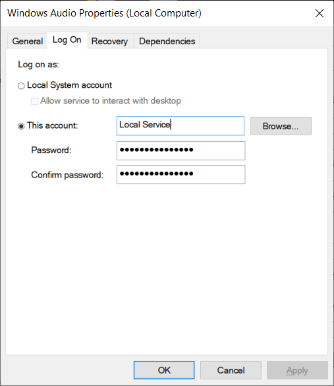Select the Local System account radio button
334x386 pixels.
click(x=21, y=86)
